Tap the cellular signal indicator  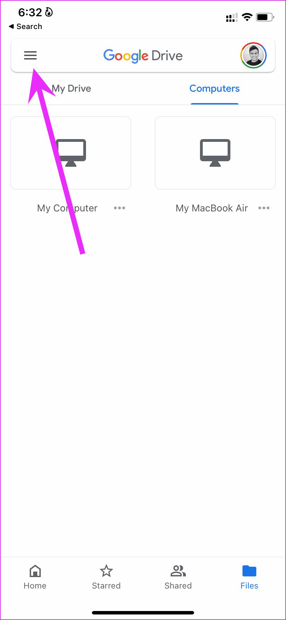coord(232,17)
